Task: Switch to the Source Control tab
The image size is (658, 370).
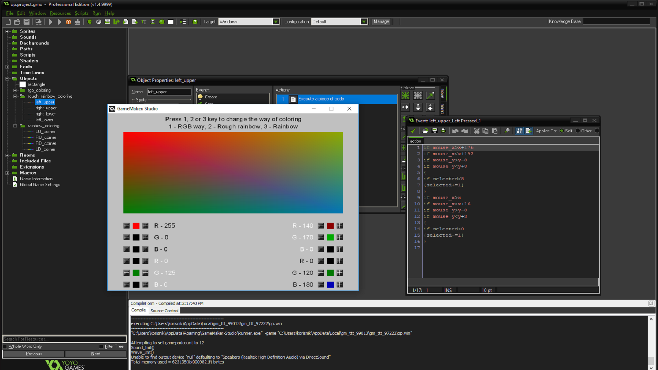Action: 164,310
